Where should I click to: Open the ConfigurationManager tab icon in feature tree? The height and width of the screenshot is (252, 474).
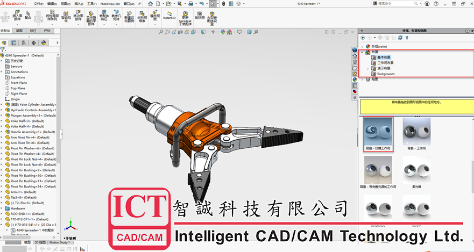point(24,43)
